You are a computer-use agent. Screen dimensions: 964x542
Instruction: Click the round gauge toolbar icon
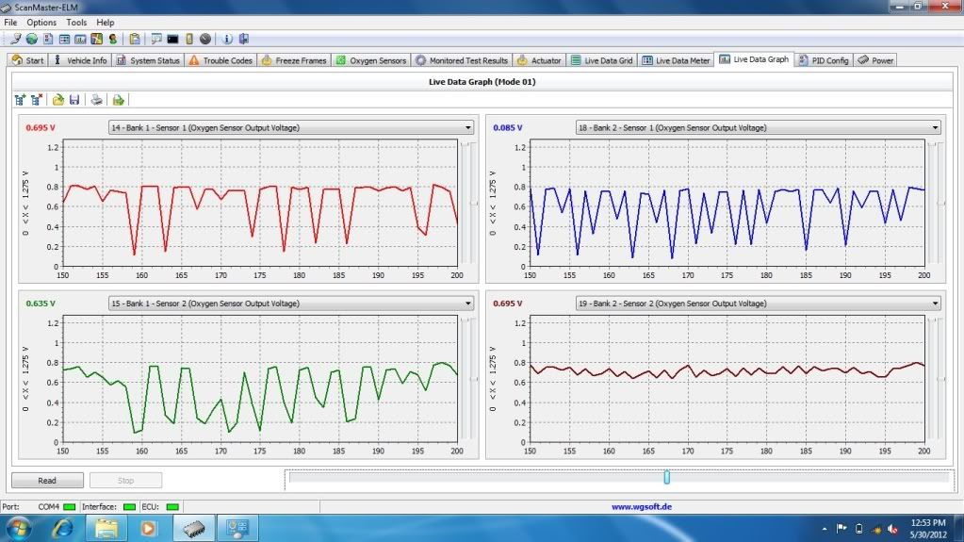pyautogui.click(x=205, y=39)
